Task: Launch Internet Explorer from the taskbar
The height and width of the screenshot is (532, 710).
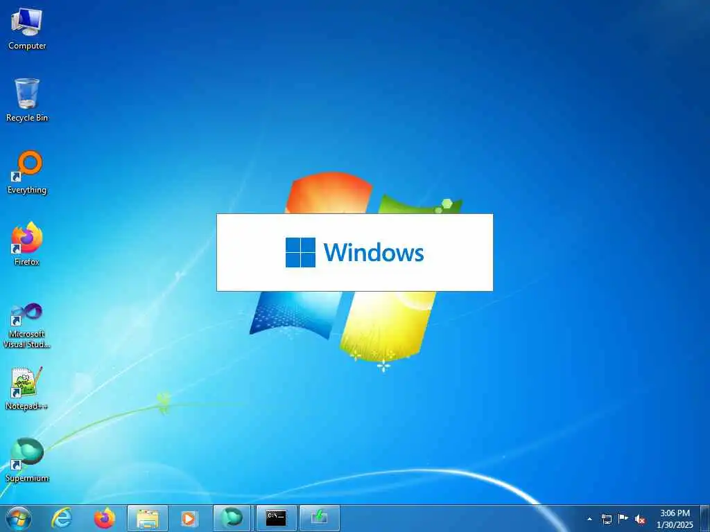Action: pyautogui.click(x=62, y=518)
